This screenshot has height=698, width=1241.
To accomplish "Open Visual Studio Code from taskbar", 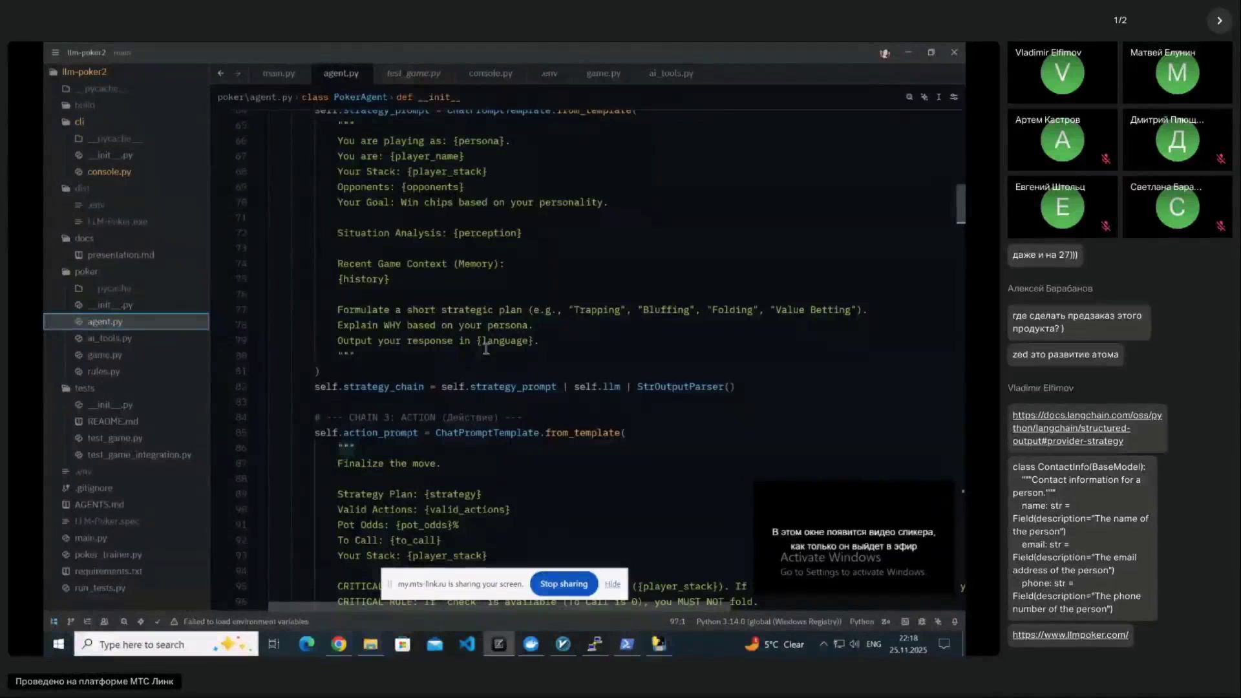I will click(467, 644).
